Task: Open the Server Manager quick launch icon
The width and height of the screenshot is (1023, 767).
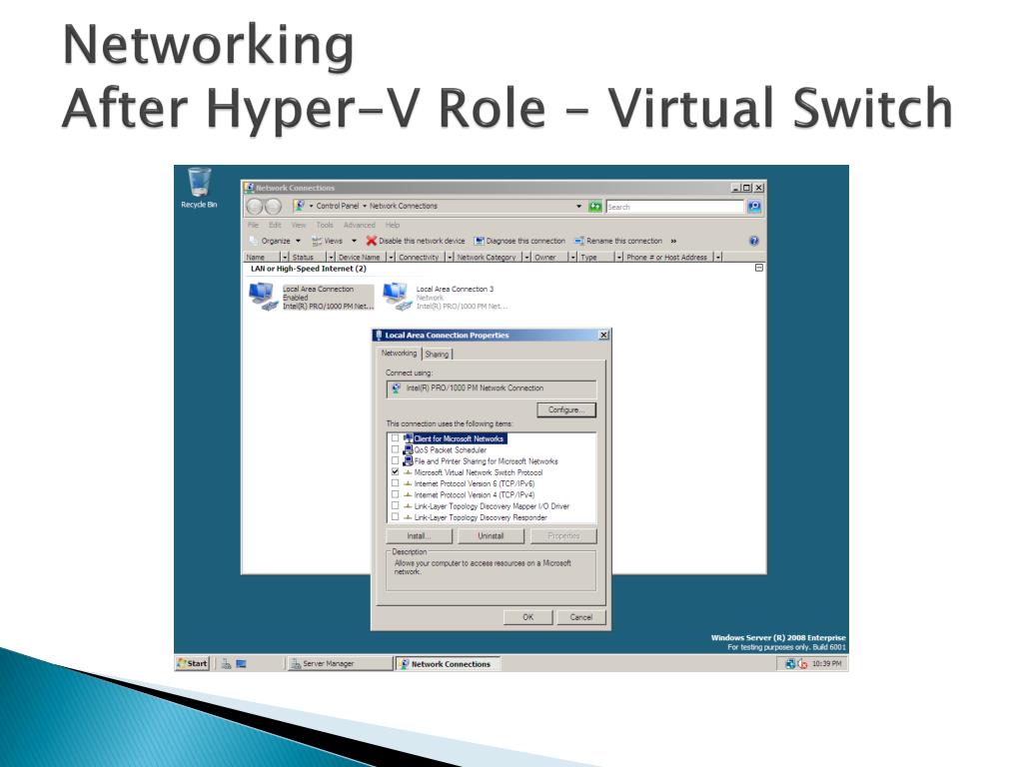Action: point(227,664)
